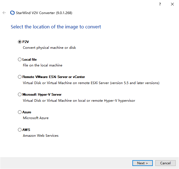Close the StarWind V2V Converter window
Screen dimensions: 179x169
click(x=172, y=4)
